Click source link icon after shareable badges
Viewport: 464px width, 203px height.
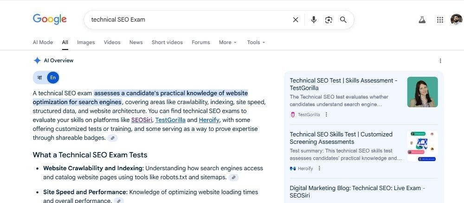(x=112, y=138)
